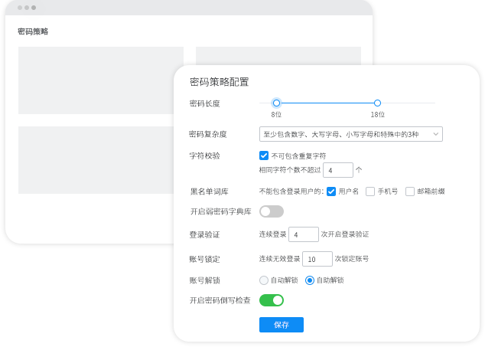This screenshot has height=347, width=485.
Task: Click the 黑名单词库 label
Action: click(209, 192)
